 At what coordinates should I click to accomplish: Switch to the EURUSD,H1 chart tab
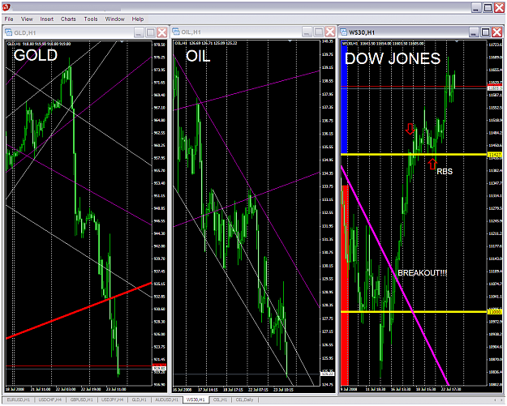(18, 400)
